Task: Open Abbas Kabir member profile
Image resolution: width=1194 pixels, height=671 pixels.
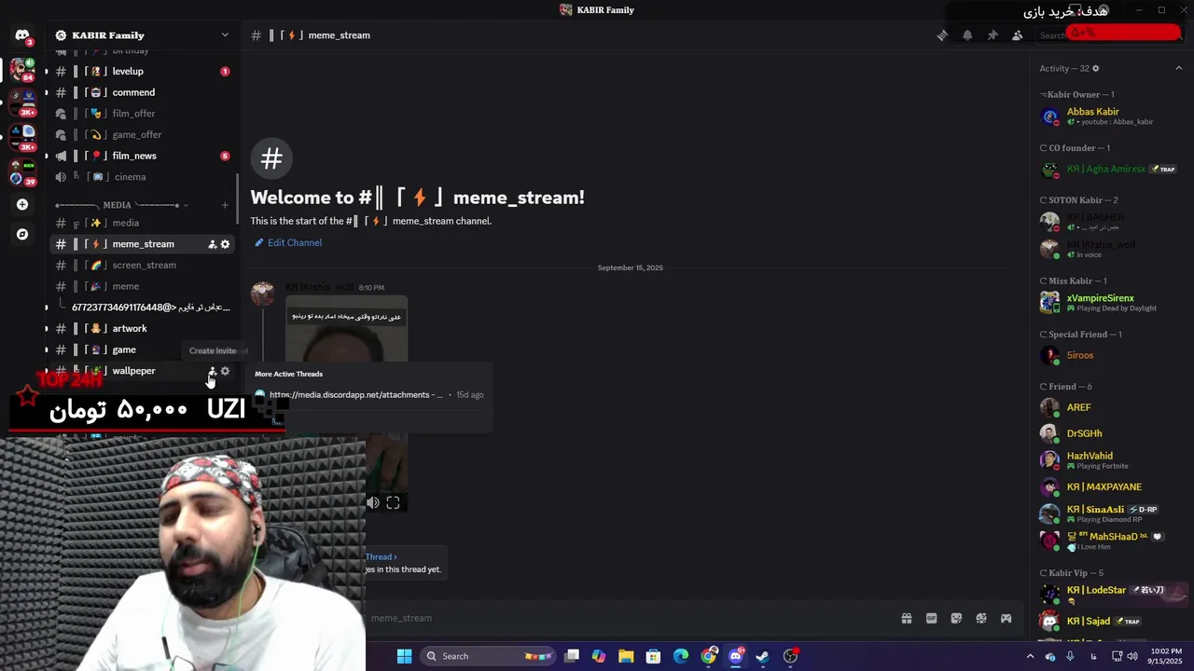Action: pyautogui.click(x=1110, y=116)
